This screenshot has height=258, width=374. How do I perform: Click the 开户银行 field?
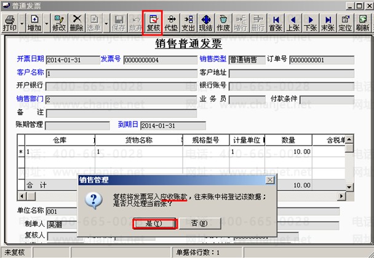coord(121,87)
